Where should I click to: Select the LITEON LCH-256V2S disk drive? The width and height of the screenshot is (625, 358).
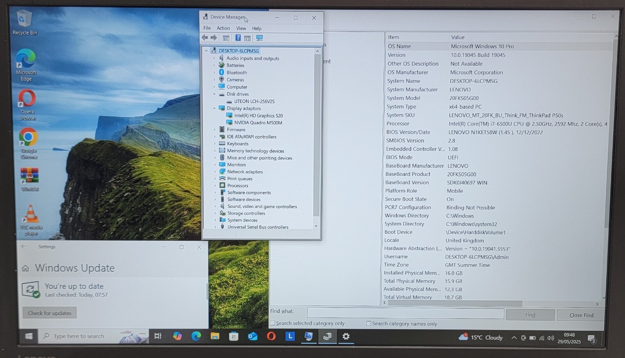click(x=254, y=101)
